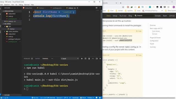
Task: Collapse the ES6-SERIES folder section
Action: 7,24
